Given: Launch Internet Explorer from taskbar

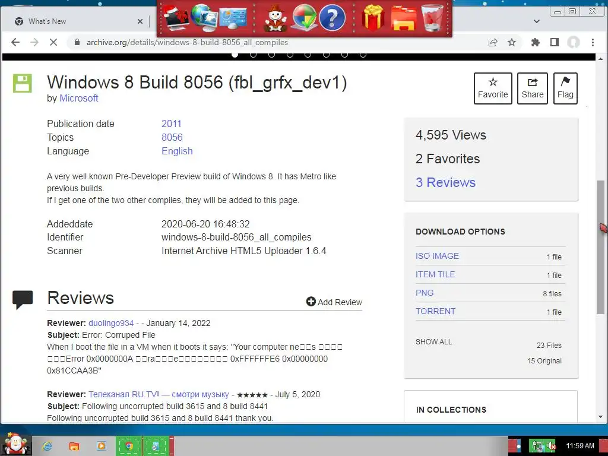Looking at the screenshot, I should [47, 446].
